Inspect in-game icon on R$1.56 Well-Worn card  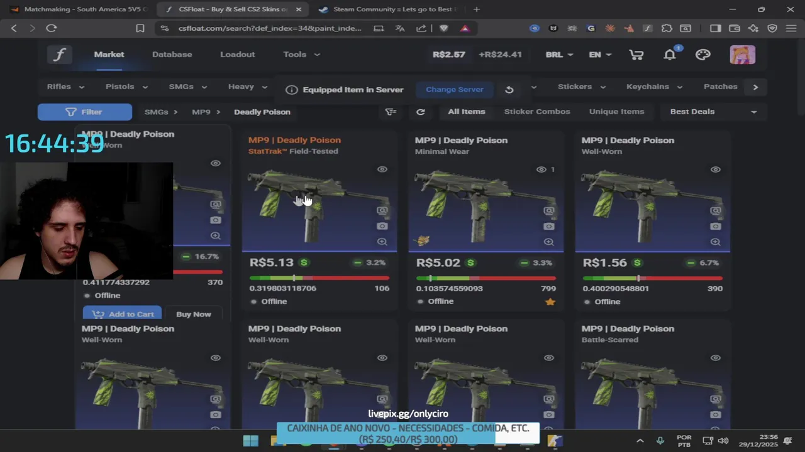716,211
